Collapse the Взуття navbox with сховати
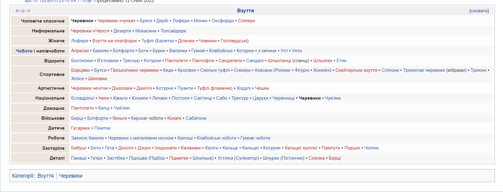 pyautogui.click(x=479, y=11)
